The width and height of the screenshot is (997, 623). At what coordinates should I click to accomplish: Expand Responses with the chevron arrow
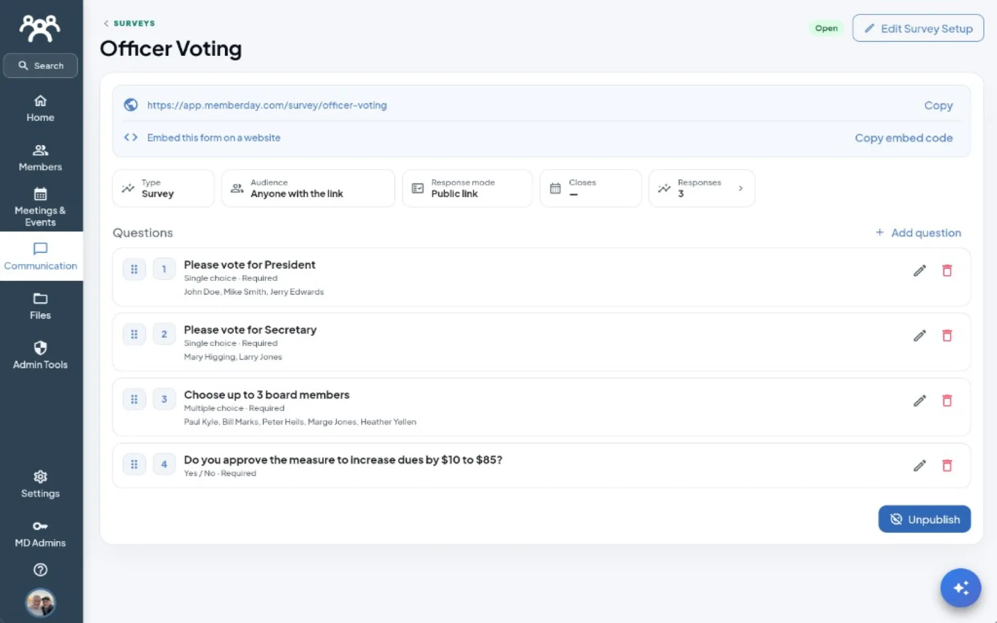point(741,188)
